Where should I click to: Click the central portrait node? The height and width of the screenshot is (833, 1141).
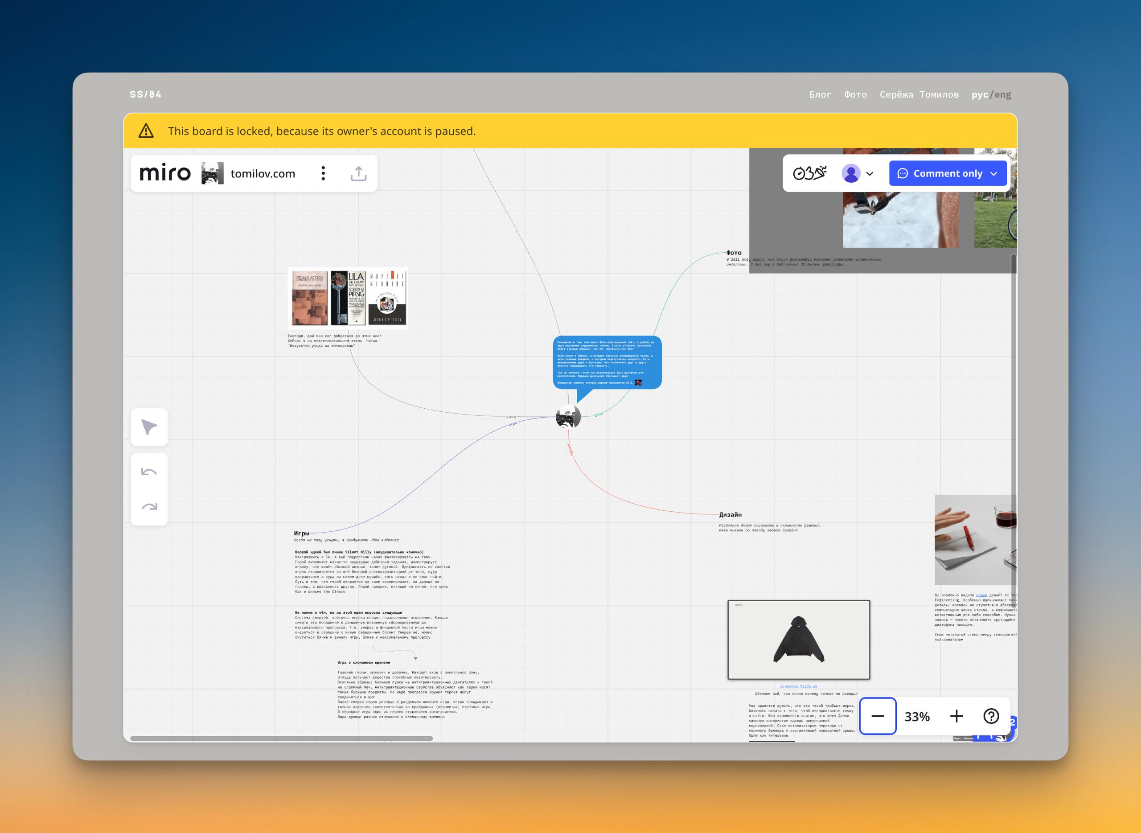pyautogui.click(x=568, y=417)
